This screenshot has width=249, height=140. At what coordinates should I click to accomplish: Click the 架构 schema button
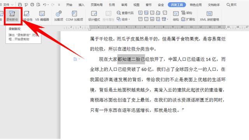(x=187, y=13)
